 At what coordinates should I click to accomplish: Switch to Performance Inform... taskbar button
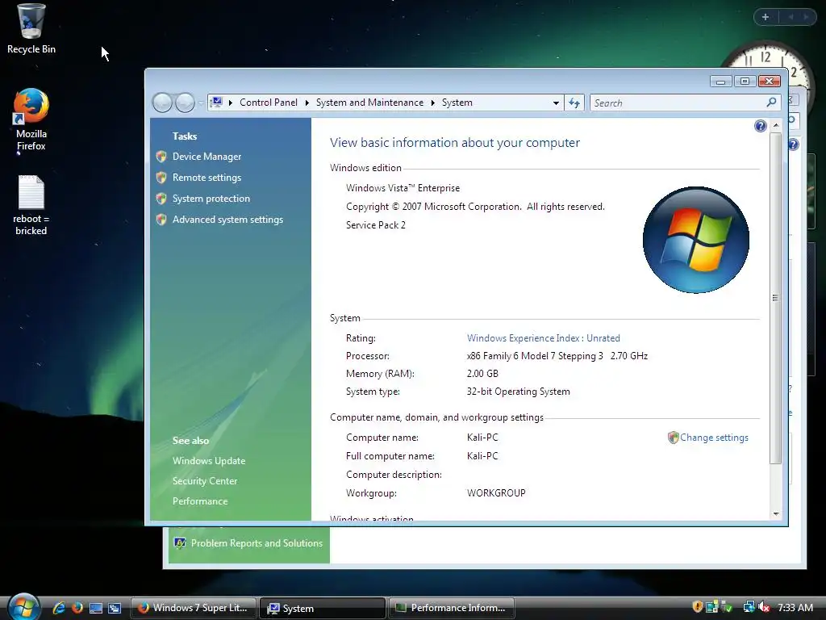pos(452,608)
